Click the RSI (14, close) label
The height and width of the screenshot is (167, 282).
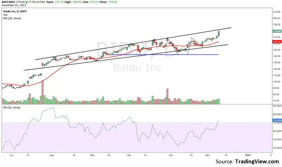click(x=12, y=107)
